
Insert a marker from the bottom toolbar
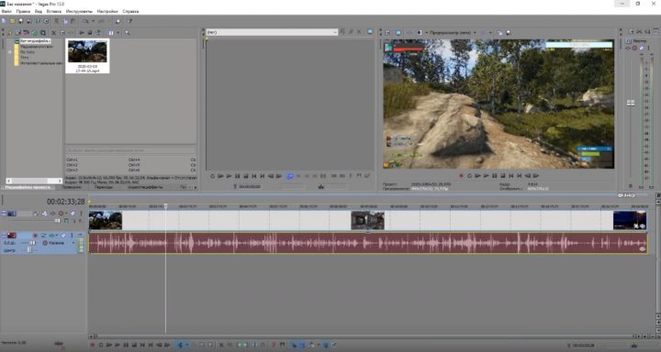pyautogui.click(x=274, y=345)
